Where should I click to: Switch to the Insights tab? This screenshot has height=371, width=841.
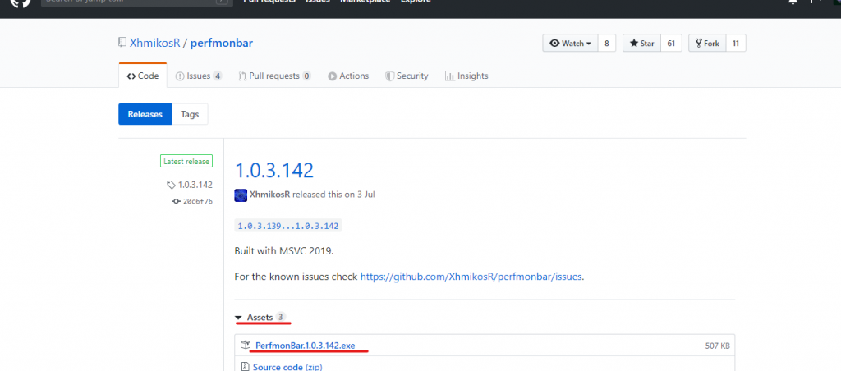pyautogui.click(x=466, y=76)
